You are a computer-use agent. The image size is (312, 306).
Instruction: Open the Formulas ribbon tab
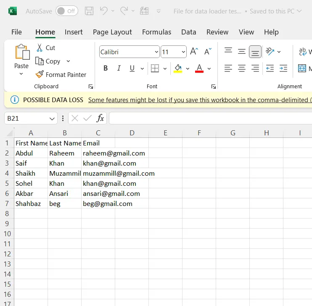[x=156, y=32]
